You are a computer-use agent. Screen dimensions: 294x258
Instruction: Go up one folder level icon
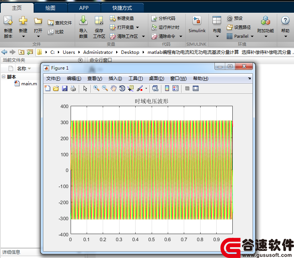tap(21, 52)
